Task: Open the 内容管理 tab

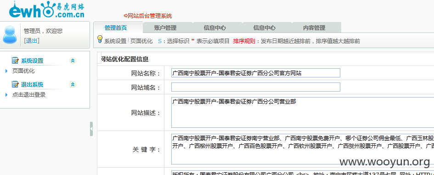Action: [x=314, y=27]
